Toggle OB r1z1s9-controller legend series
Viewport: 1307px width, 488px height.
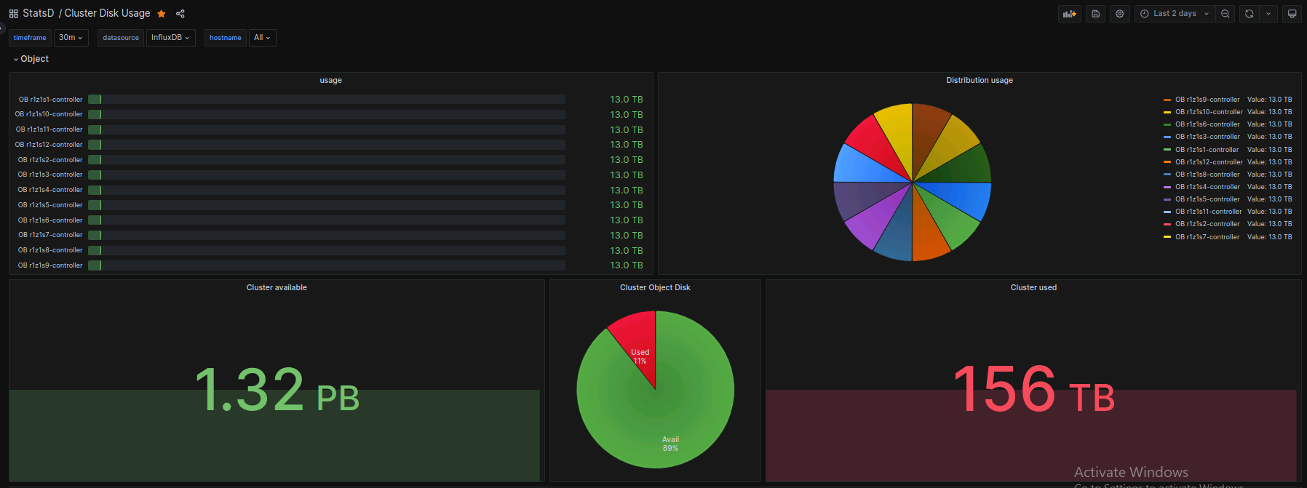1207,100
